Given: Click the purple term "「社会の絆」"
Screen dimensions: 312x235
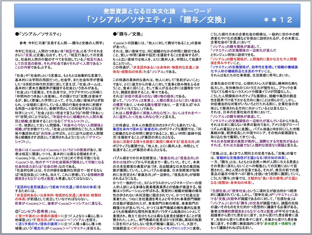Looking at the screenshot, I should (x=51, y=166).
